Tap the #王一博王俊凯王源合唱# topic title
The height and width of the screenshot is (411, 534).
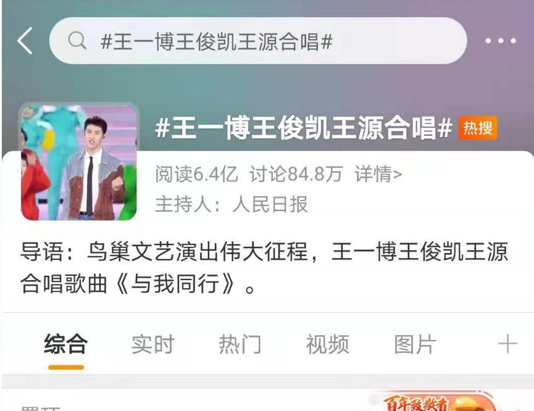point(304,128)
